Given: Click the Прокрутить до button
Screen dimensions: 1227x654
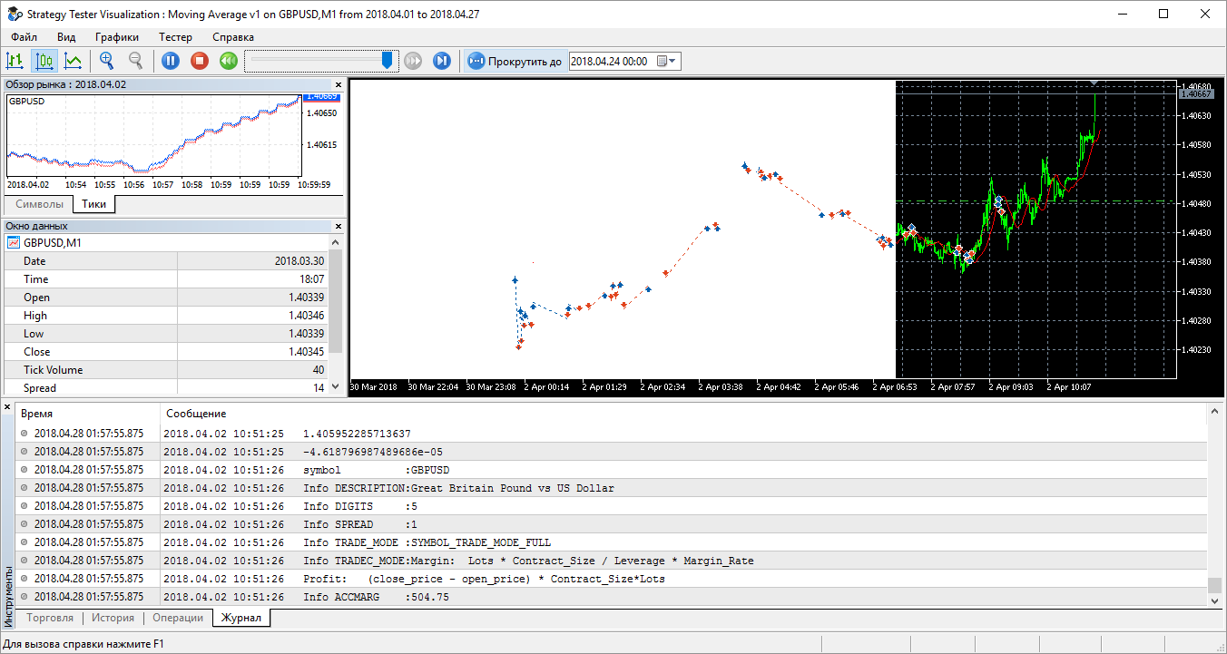Looking at the screenshot, I should [x=515, y=61].
